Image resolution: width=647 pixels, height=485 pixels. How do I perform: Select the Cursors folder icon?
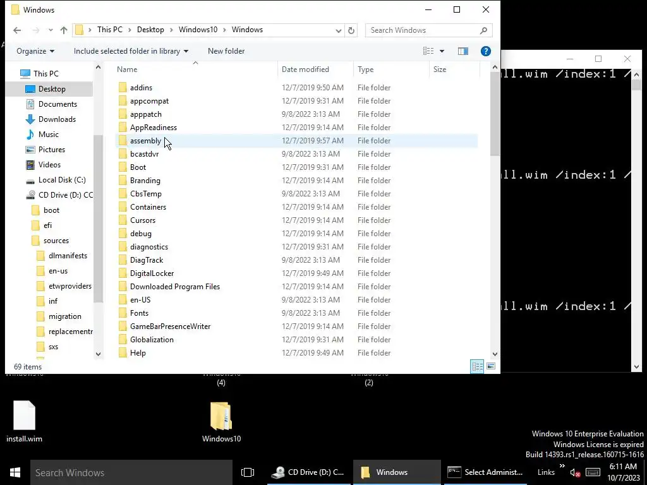pyautogui.click(x=123, y=220)
